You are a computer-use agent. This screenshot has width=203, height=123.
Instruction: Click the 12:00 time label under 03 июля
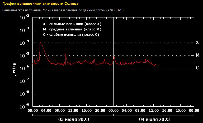(73, 111)
